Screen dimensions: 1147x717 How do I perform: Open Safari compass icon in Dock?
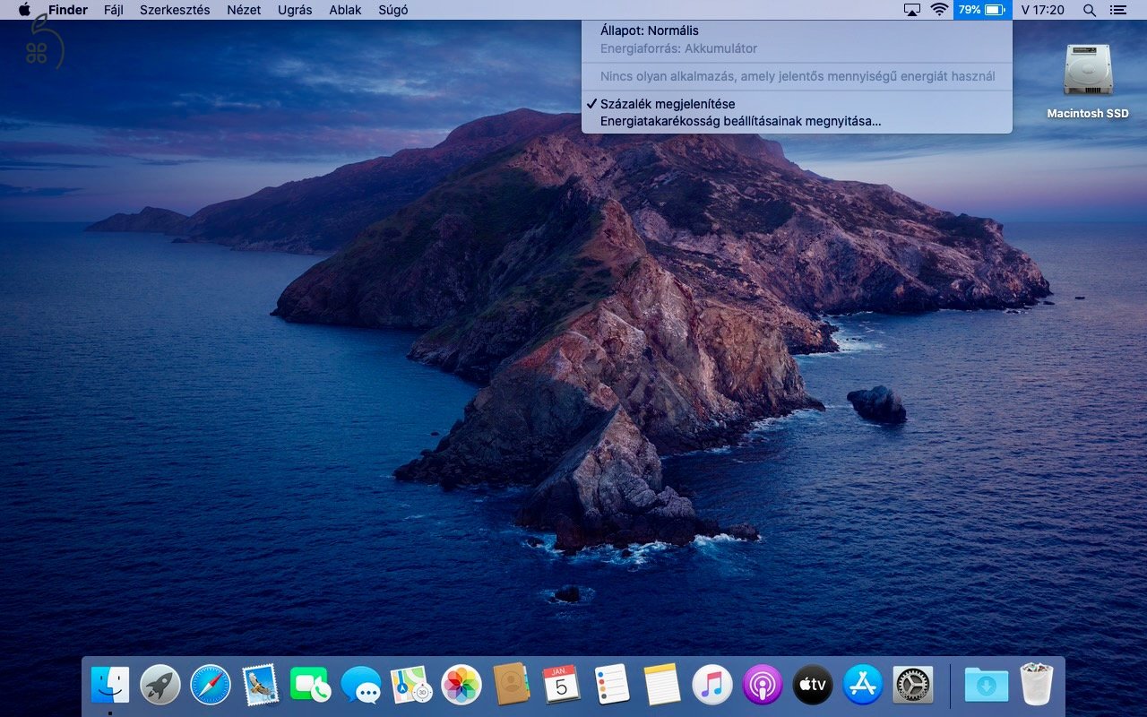(211, 685)
